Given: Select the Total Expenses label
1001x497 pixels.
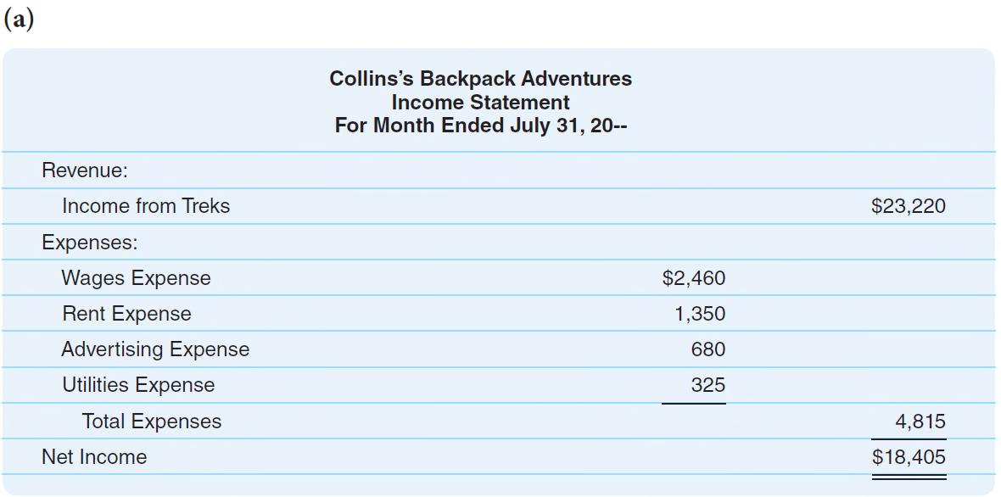Looking at the screenshot, I should coord(151,421).
